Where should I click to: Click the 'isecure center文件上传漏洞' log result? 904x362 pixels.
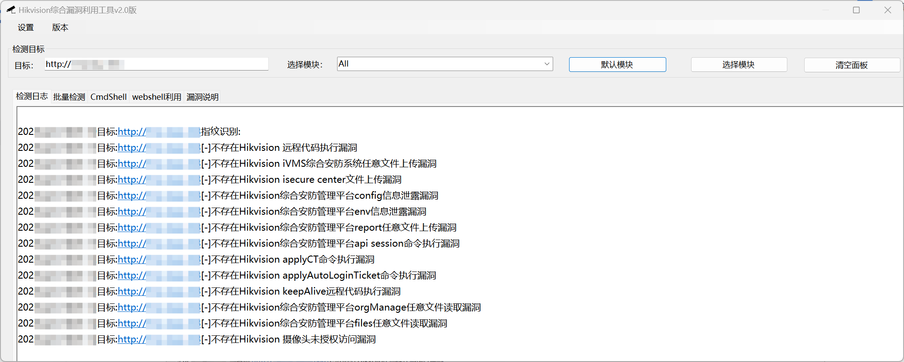(342, 180)
